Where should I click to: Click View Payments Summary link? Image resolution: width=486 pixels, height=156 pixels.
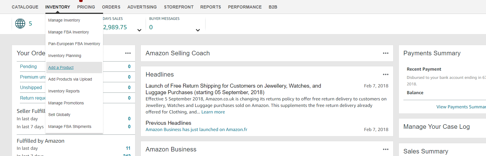pyautogui.click(x=461, y=107)
